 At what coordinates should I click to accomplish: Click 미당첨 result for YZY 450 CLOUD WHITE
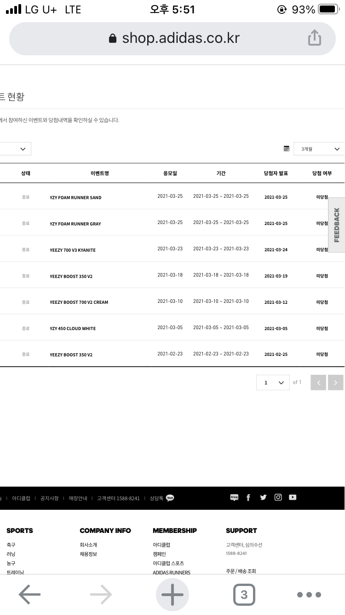[322, 329]
